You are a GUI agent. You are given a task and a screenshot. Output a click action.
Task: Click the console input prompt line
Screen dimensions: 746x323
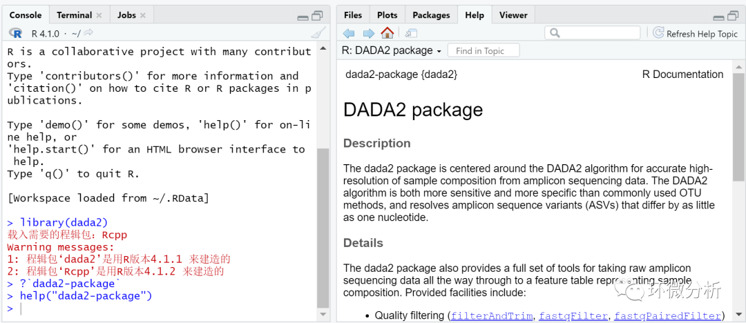pos(159,309)
